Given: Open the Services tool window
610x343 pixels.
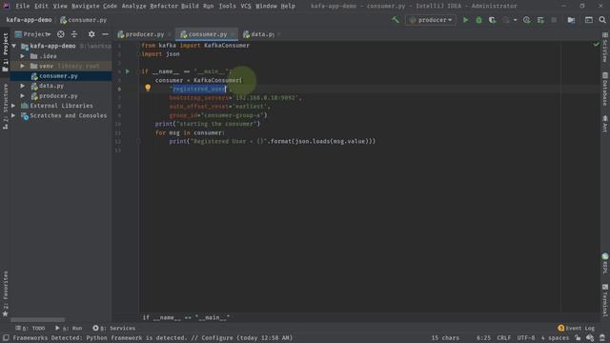Looking at the screenshot, I should pos(114,328).
